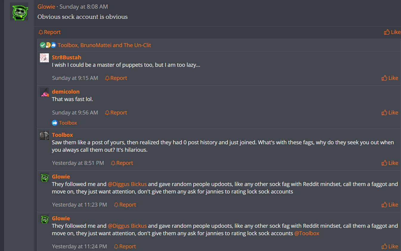Click the @Toolbox mention in Glowie's comment
Screen dimensions: 401x251
point(307,233)
